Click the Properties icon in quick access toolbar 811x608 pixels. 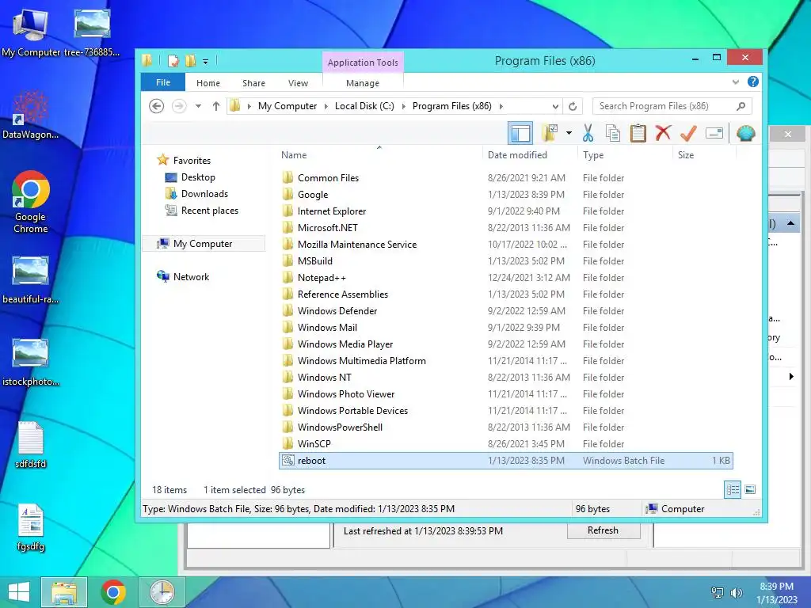click(173, 61)
